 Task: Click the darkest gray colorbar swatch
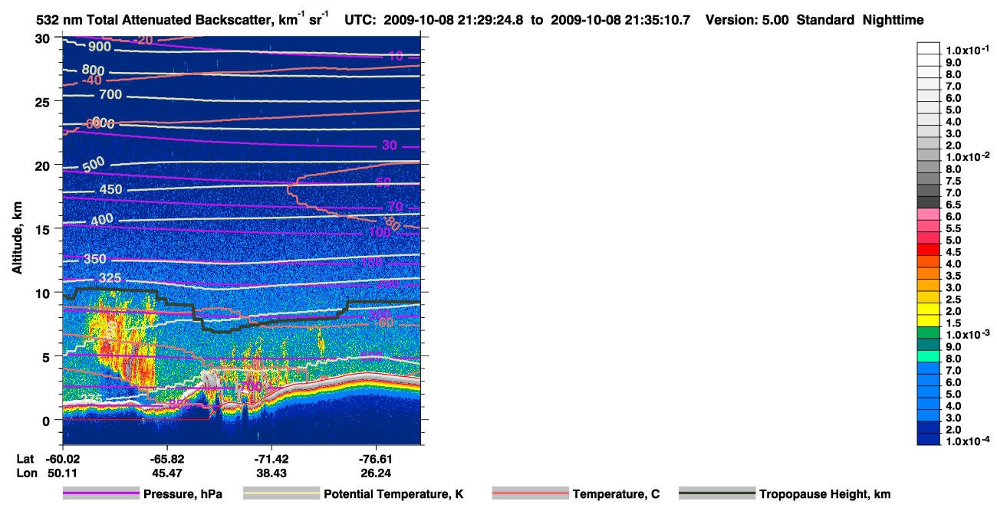pos(929,204)
